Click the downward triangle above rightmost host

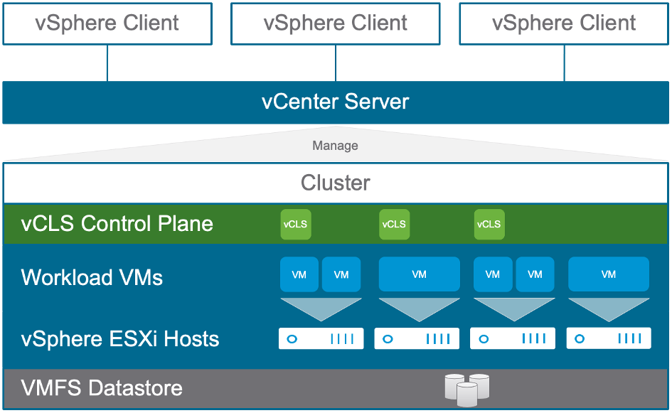609,309
